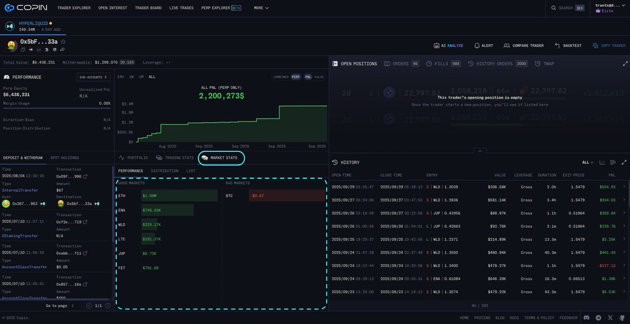Click the AI Analyze button
Viewport: 630px width, 324px height.
[448, 46]
